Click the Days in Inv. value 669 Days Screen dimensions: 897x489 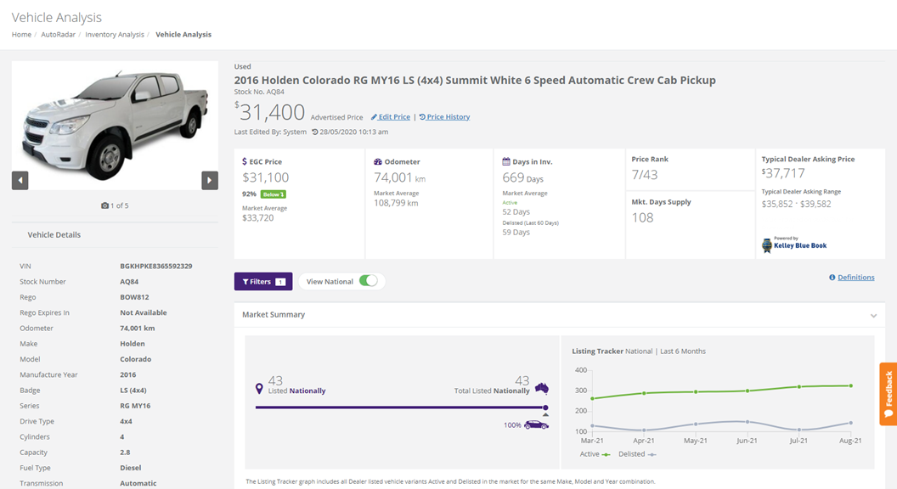tap(523, 178)
